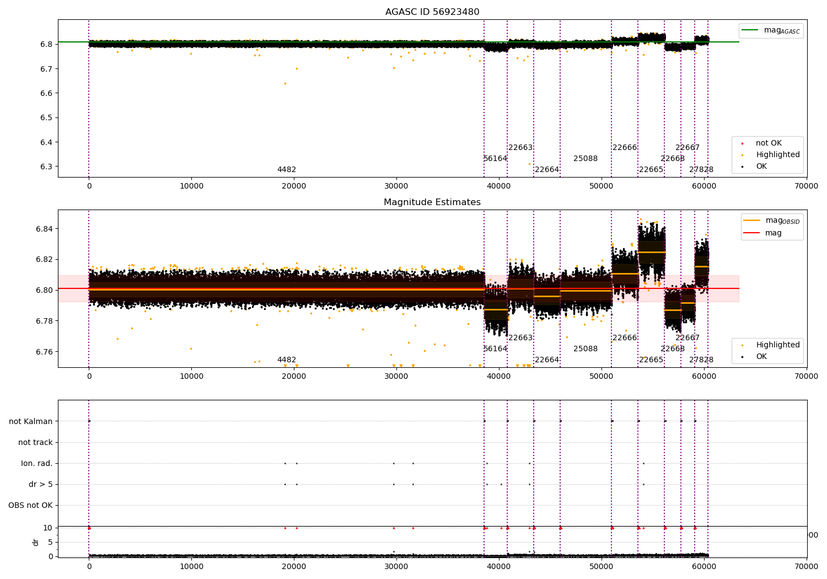The width and height of the screenshot is (827, 579).
Task: Click the rotated 'dr' axis label
Action: [35, 542]
